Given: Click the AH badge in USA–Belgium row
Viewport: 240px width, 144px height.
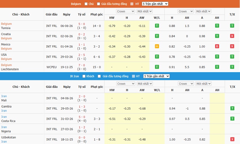Looking at the screenshot, I should pyautogui.click(x=217, y=57).
